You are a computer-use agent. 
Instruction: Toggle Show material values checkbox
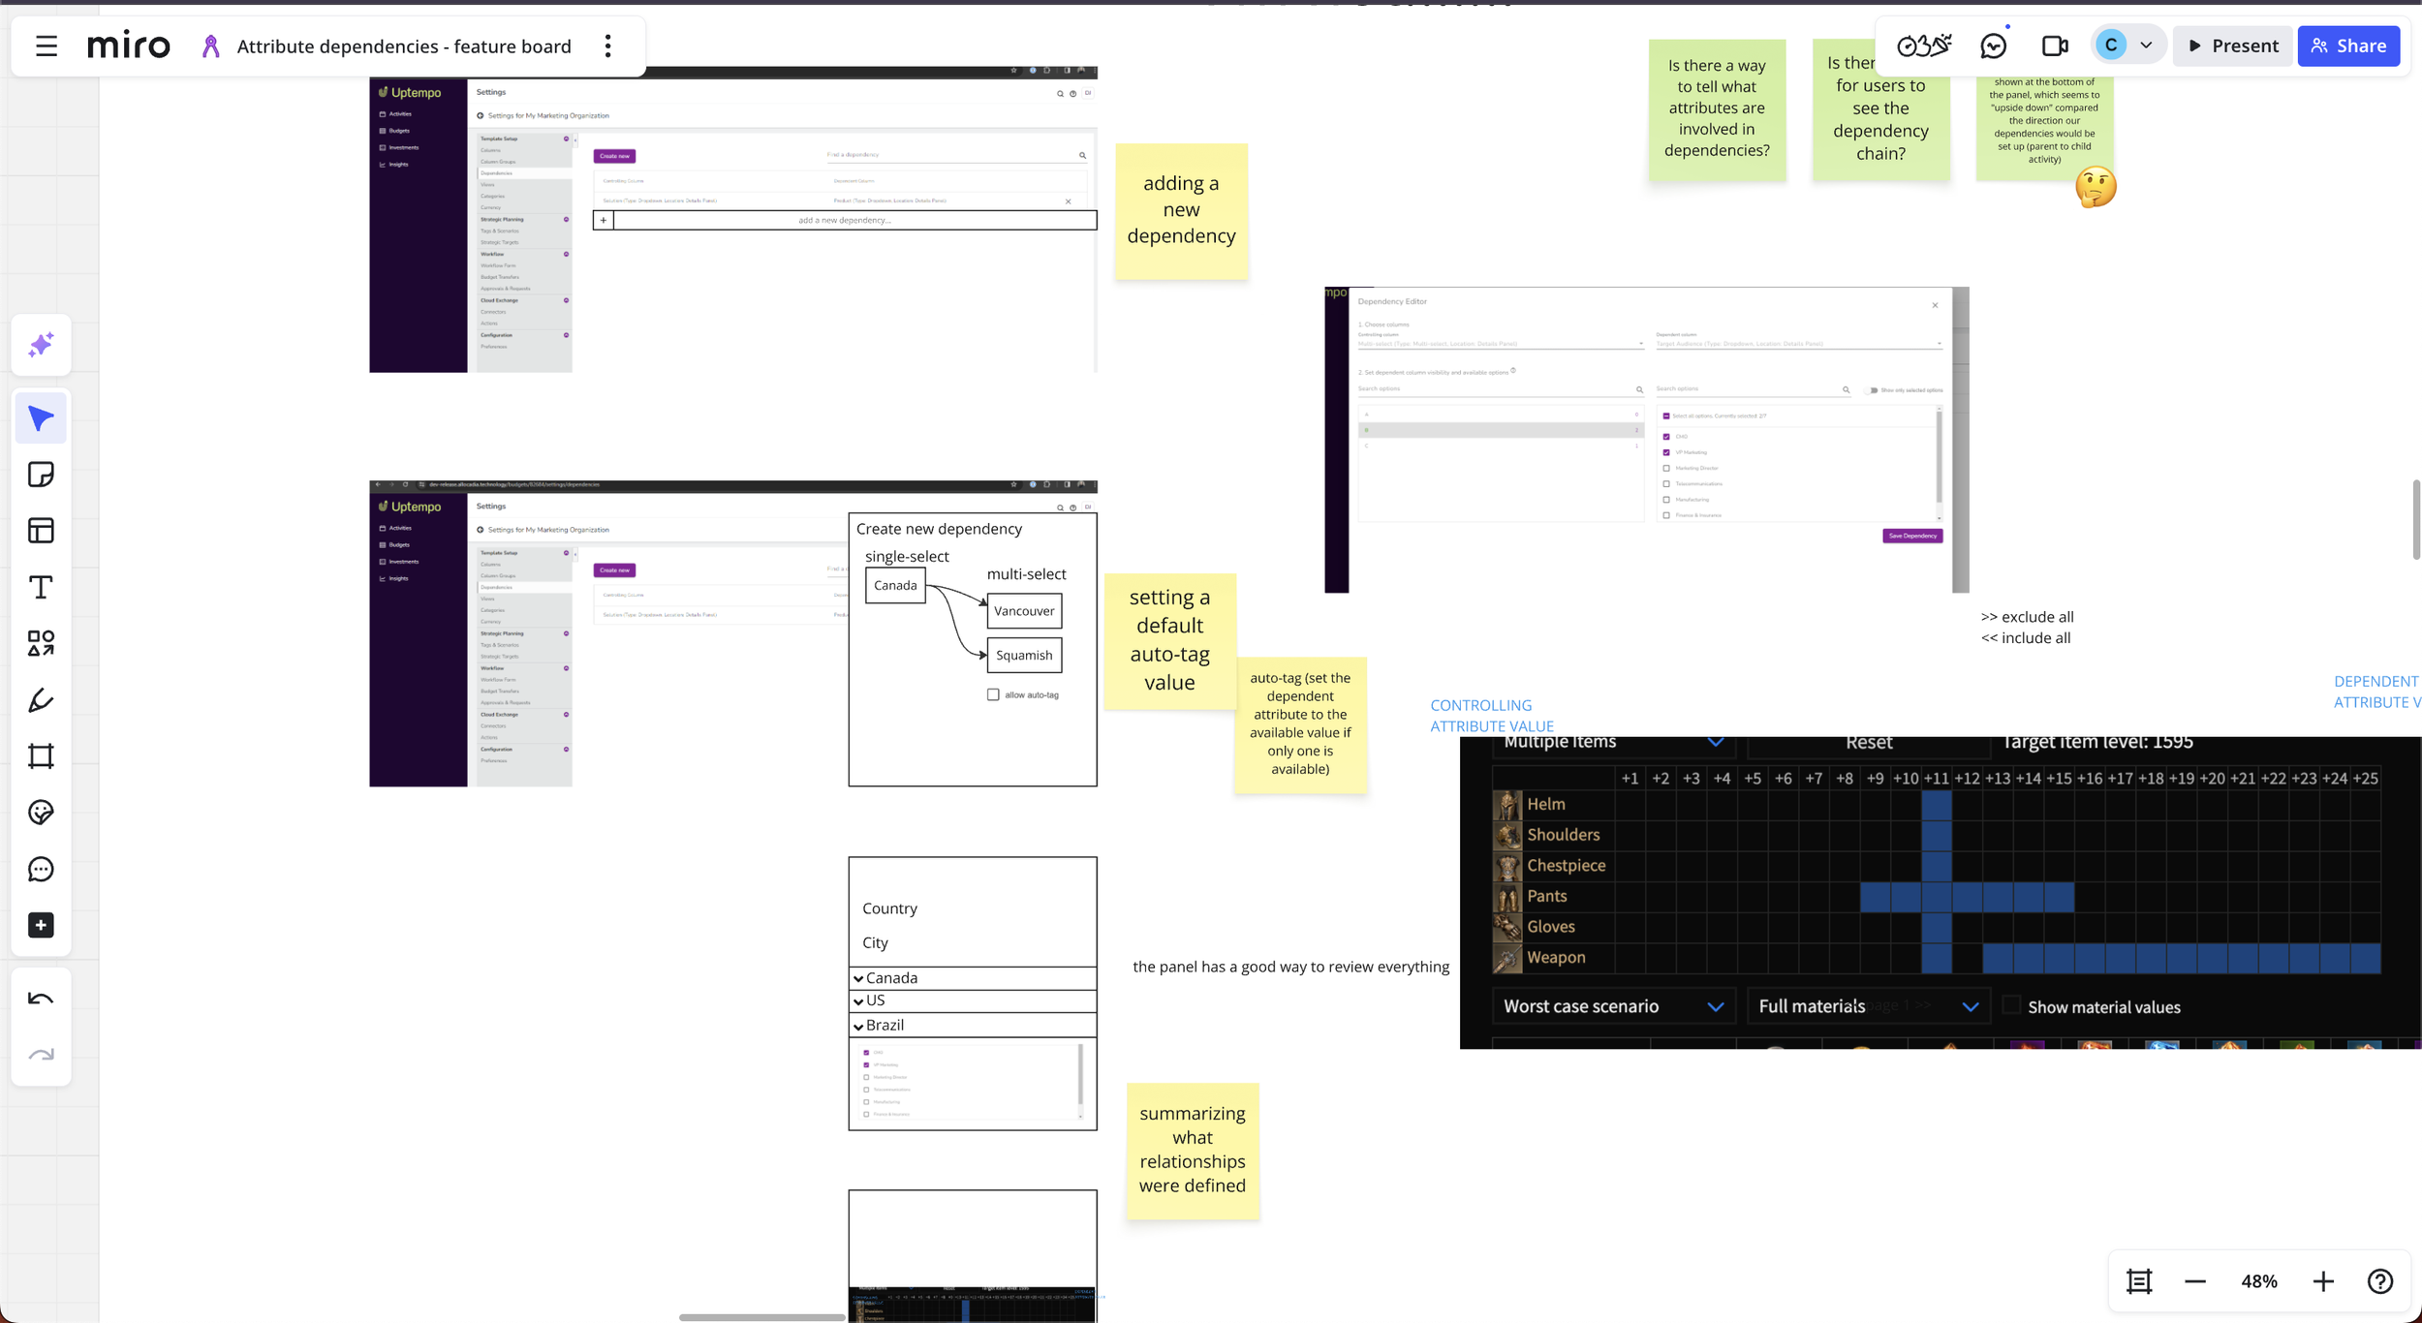[x=2012, y=1006]
